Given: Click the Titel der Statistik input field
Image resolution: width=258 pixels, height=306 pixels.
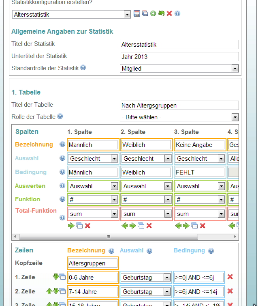Looking at the screenshot, I should pyautogui.click(x=179, y=45).
